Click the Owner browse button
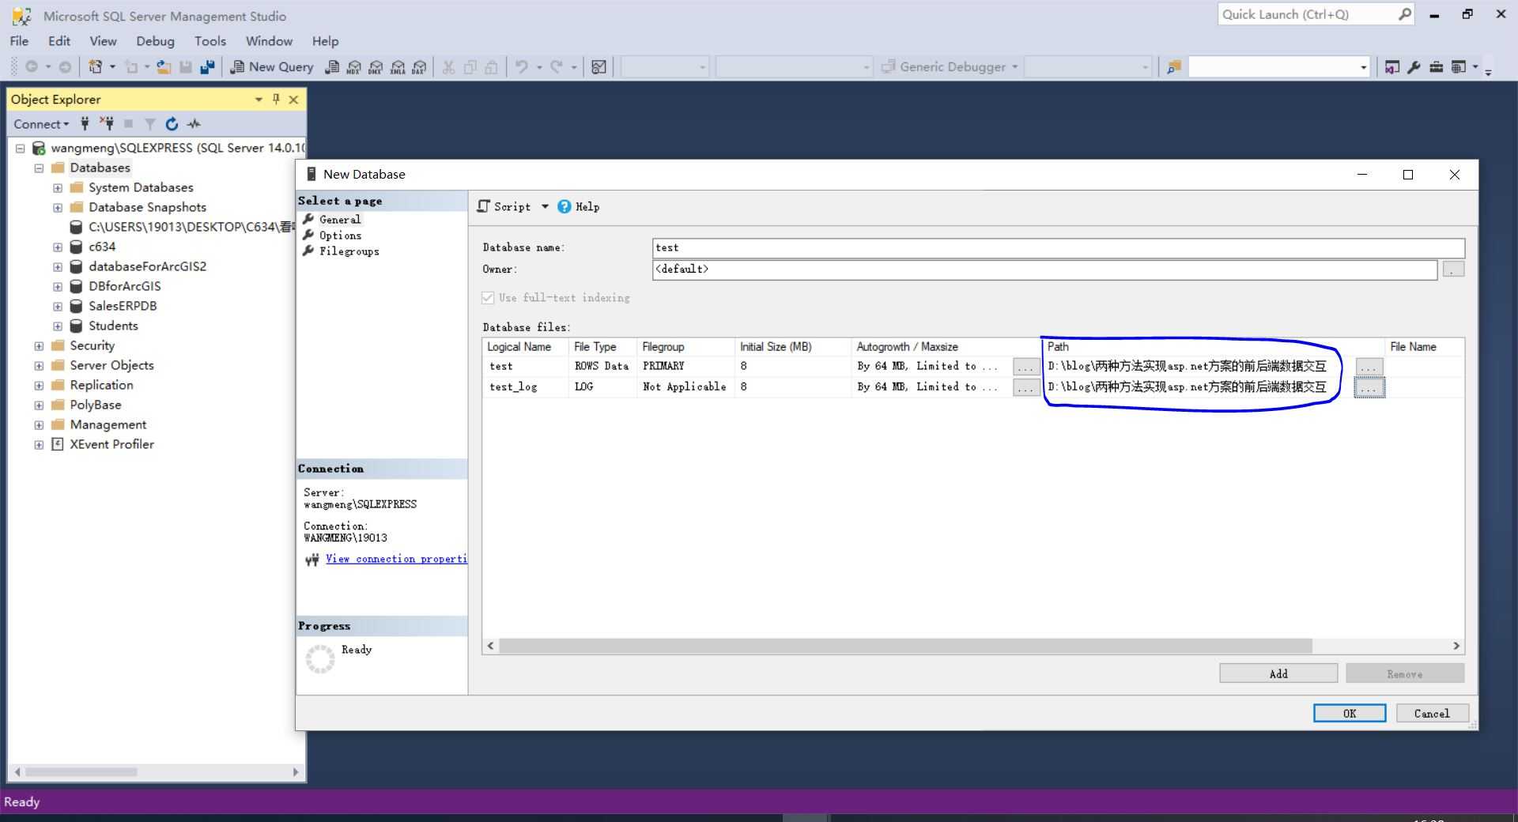The image size is (1518, 822). tap(1453, 270)
